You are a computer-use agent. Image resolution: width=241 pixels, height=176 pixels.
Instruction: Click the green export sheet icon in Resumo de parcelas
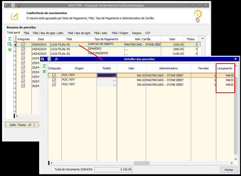coord(10,45)
